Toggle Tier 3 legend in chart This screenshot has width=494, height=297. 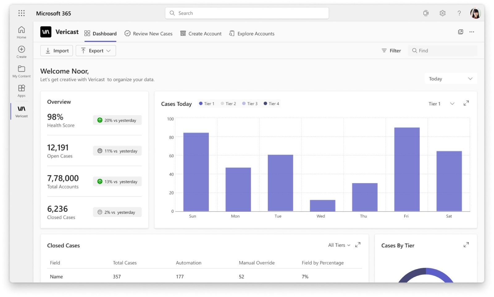tap(250, 104)
